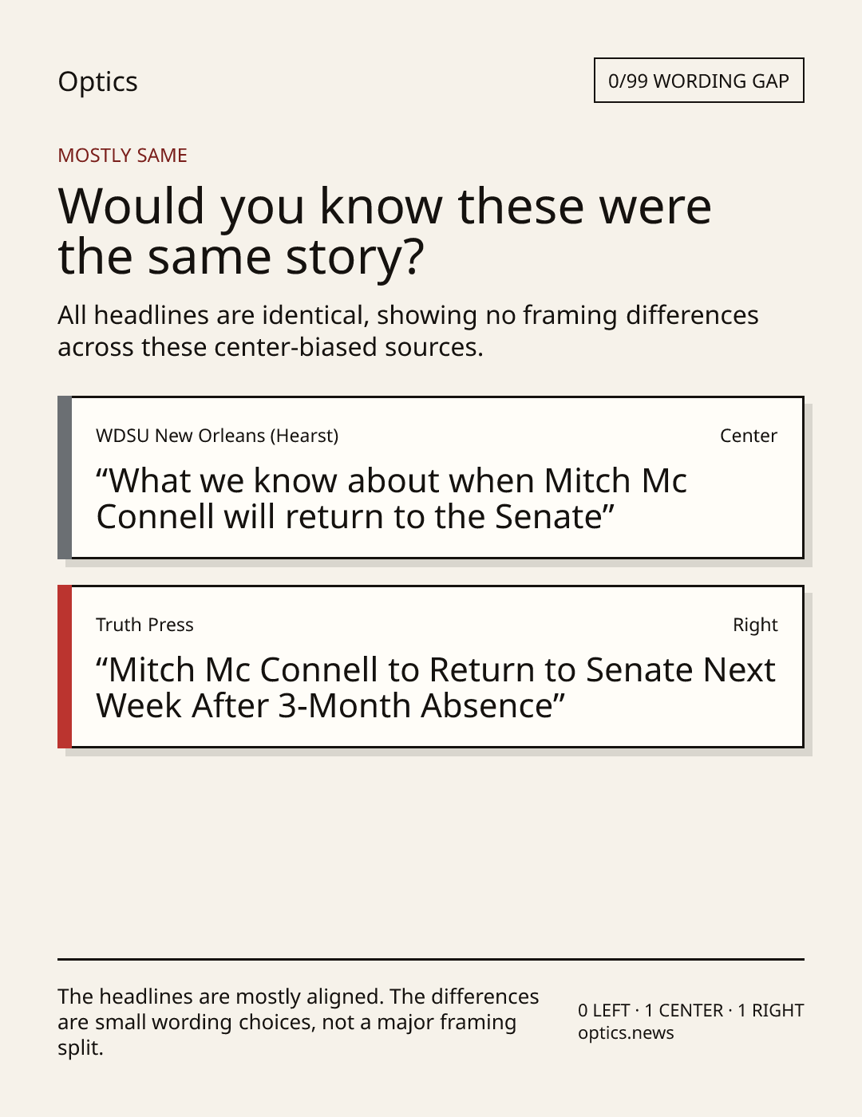
Task: Open the Truth Press headline card
Action: (430, 666)
